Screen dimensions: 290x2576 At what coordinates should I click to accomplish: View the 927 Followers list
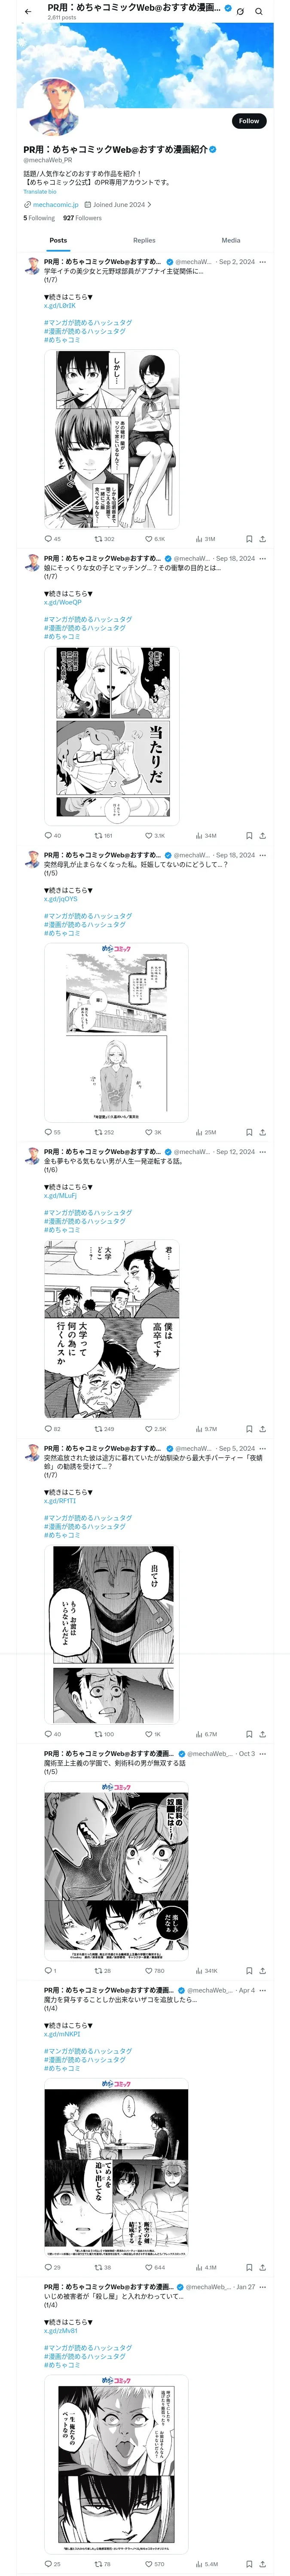click(82, 217)
